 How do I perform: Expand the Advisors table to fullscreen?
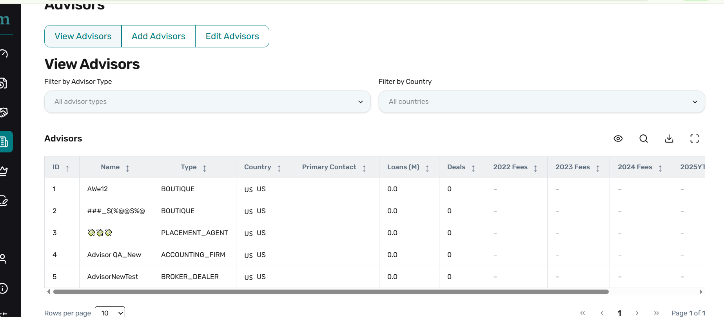click(694, 138)
